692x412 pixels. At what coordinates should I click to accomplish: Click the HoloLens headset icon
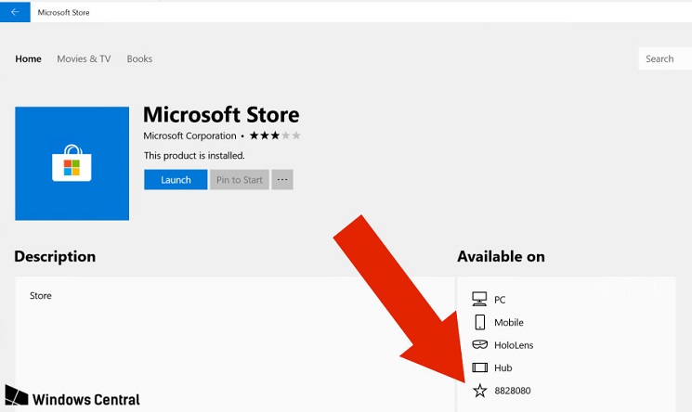[x=479, y=345]
